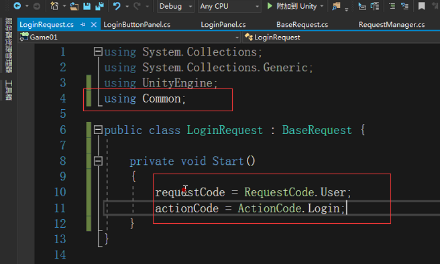The width and height of the screenshot is (440, 264).
Task: Click the Save All icon
Action: [100, 6]
